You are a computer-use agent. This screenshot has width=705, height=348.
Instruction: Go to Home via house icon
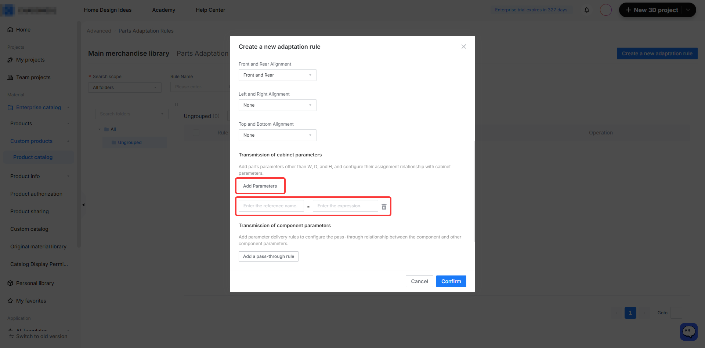pyautogui.click(x=10, y=30)
